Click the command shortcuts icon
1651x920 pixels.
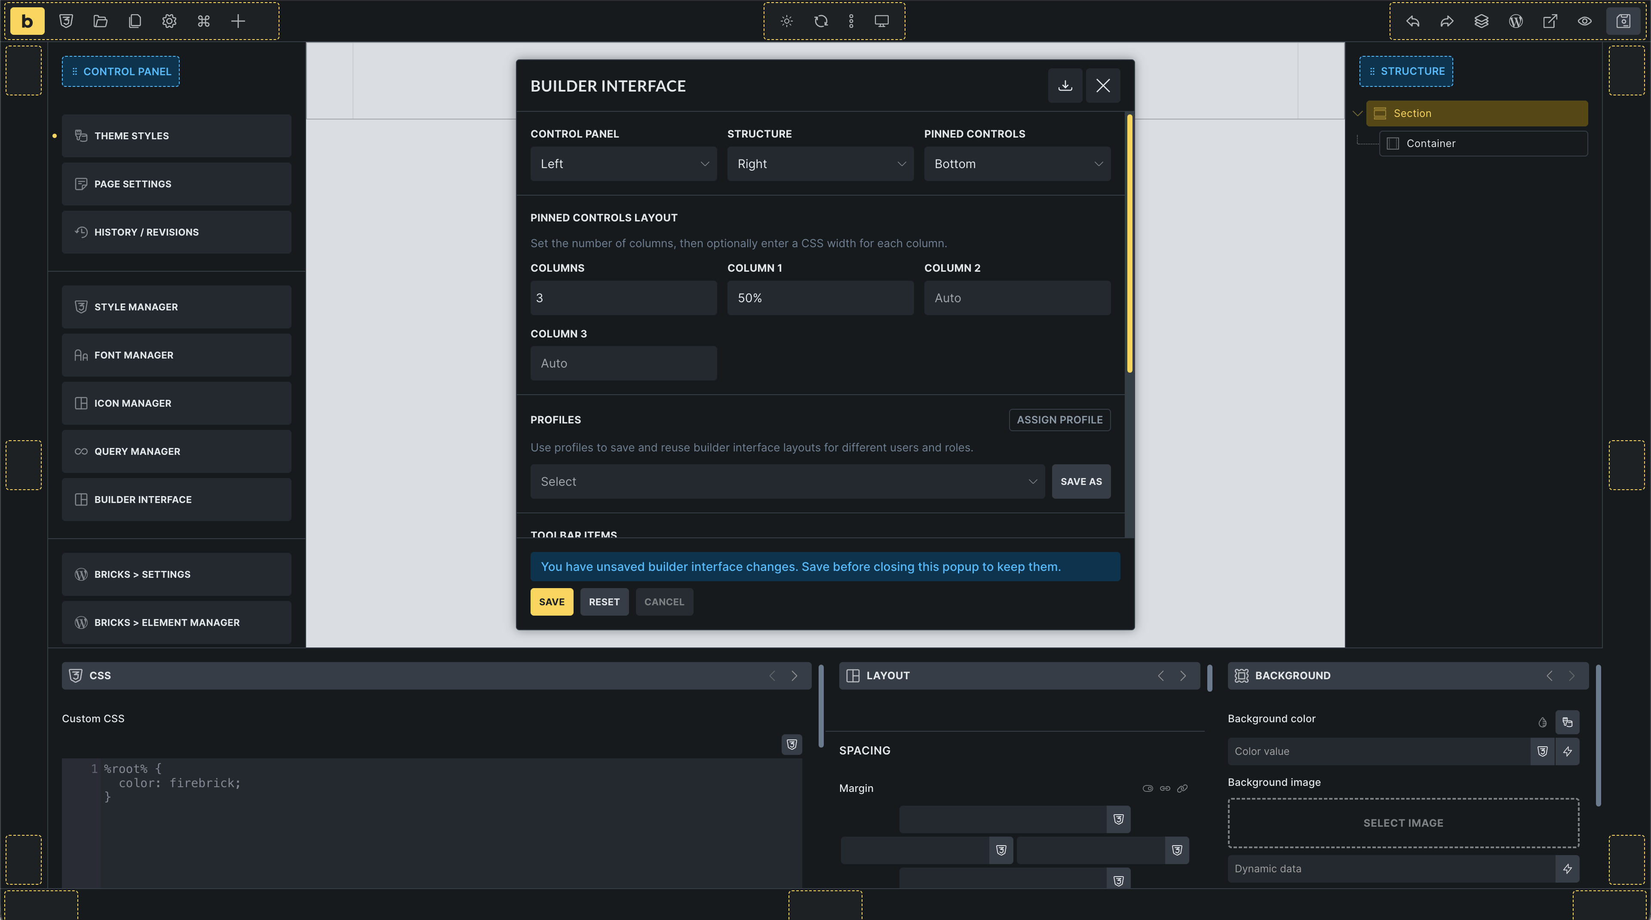204,21
